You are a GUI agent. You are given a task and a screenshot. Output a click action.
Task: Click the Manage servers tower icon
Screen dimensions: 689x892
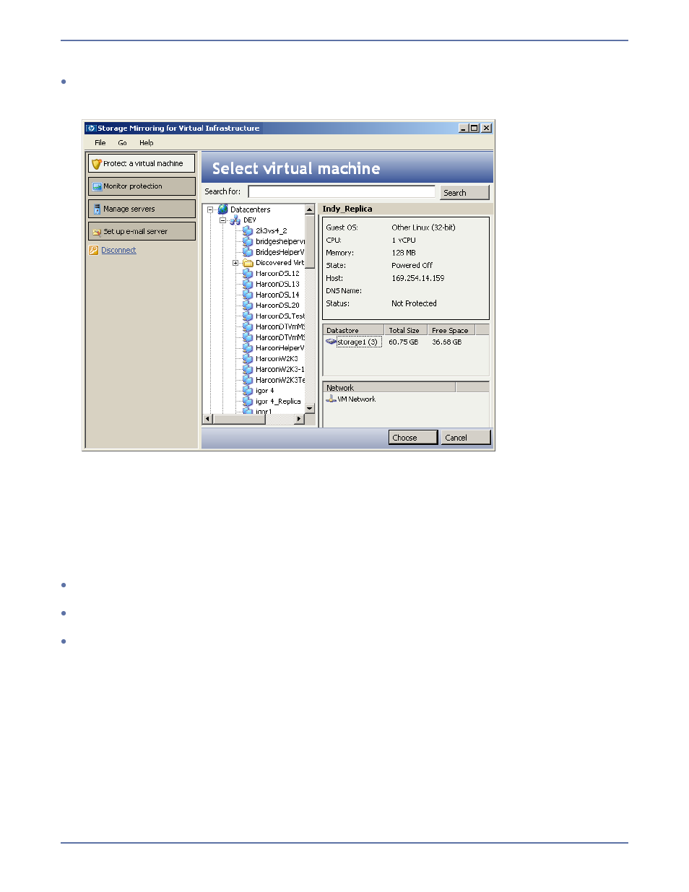(97, 209)
